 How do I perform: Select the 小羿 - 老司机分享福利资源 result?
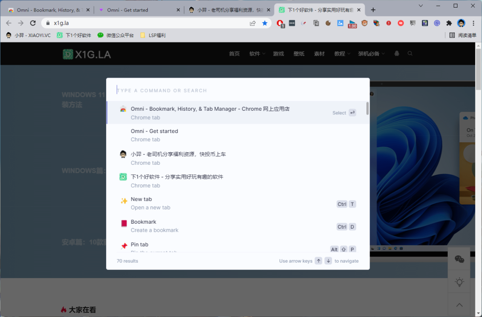point(237,158)
